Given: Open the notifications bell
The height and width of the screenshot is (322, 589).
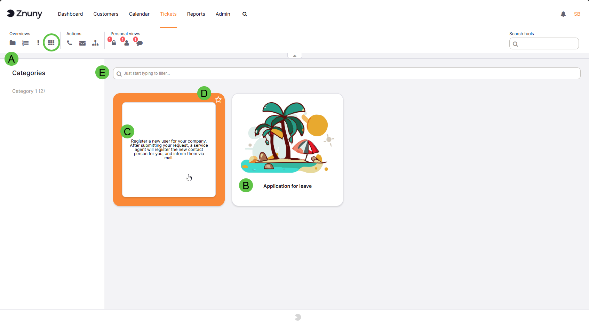Looking at the screenshot, I should pyautogui.click(x=563, y=14).
